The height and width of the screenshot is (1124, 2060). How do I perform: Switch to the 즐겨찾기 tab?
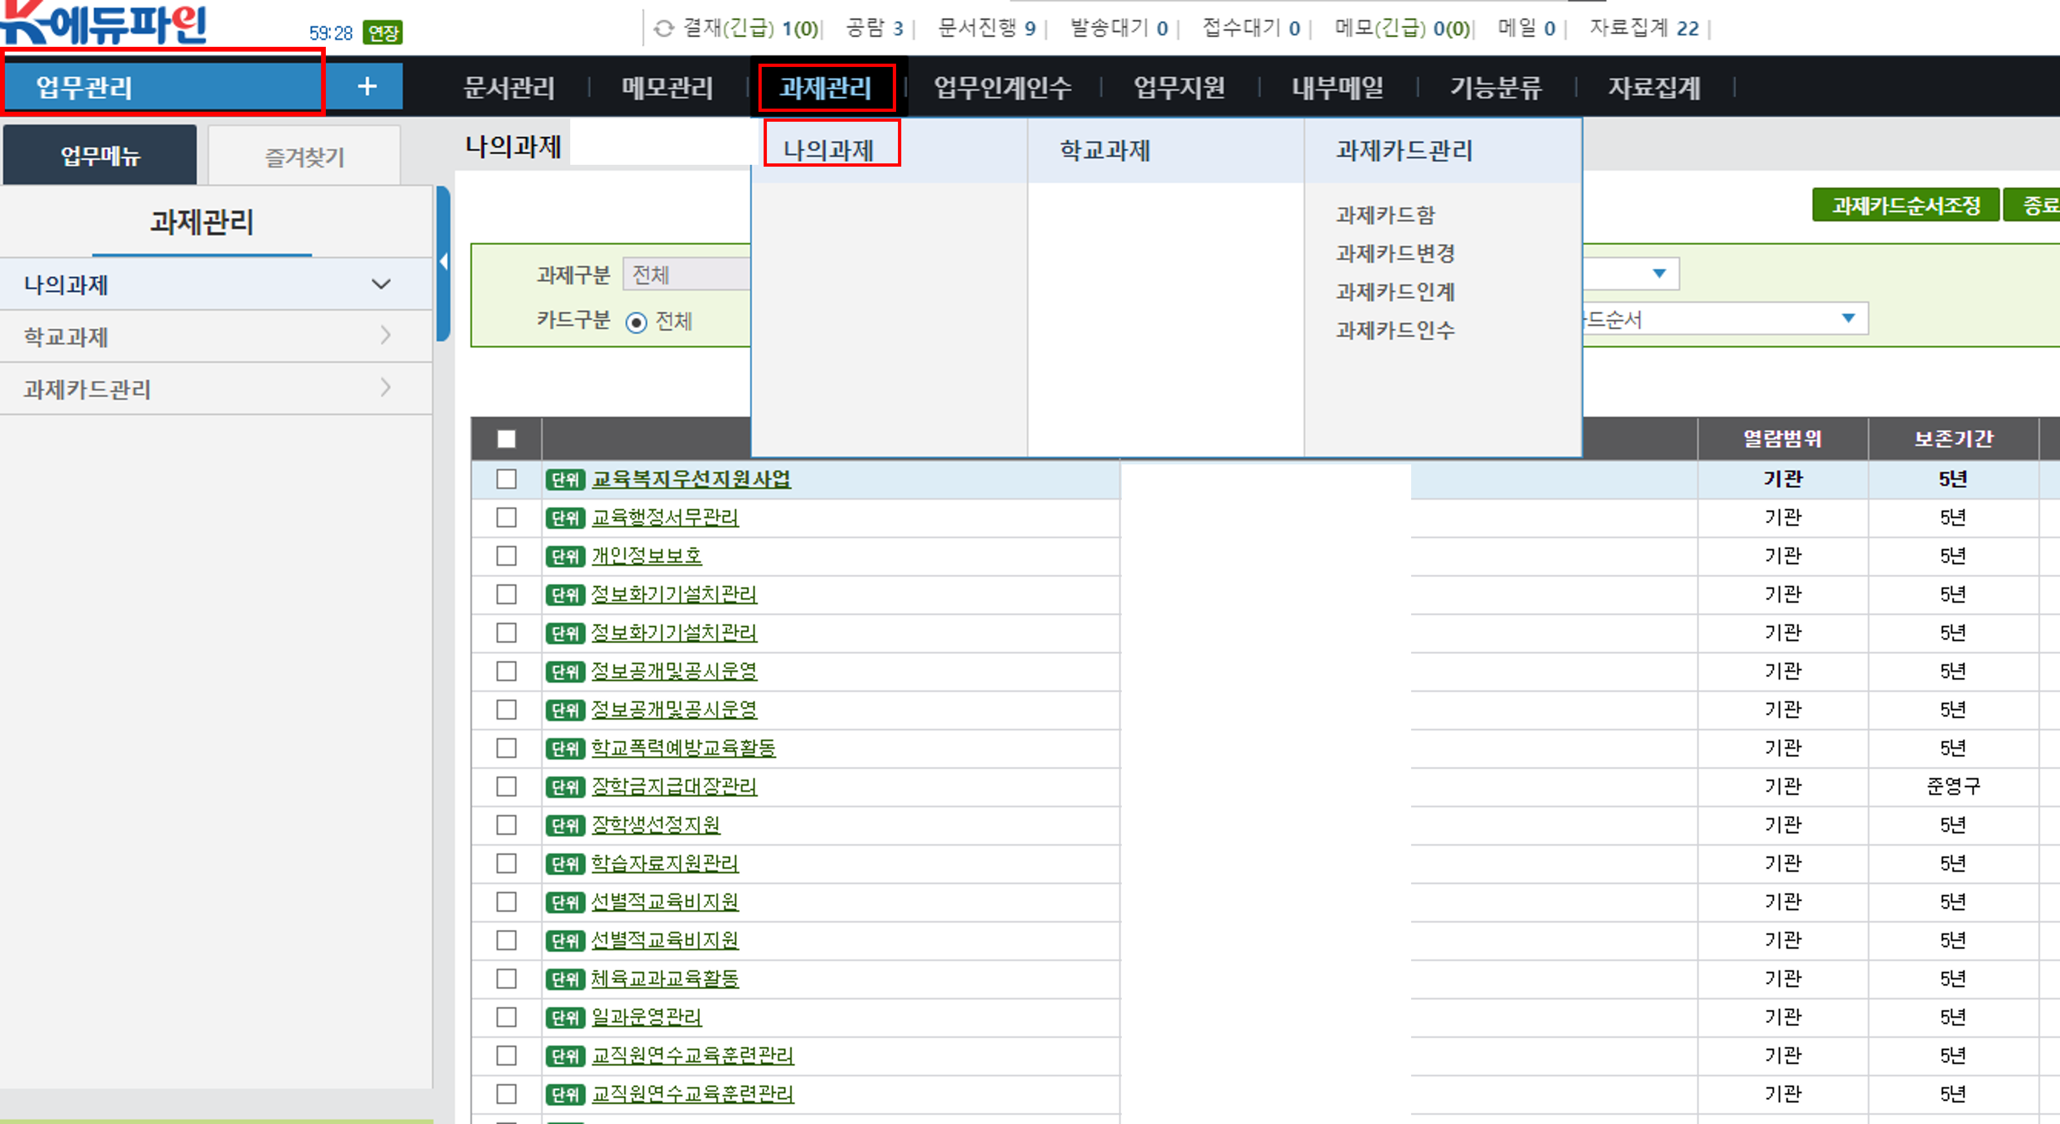304,157
